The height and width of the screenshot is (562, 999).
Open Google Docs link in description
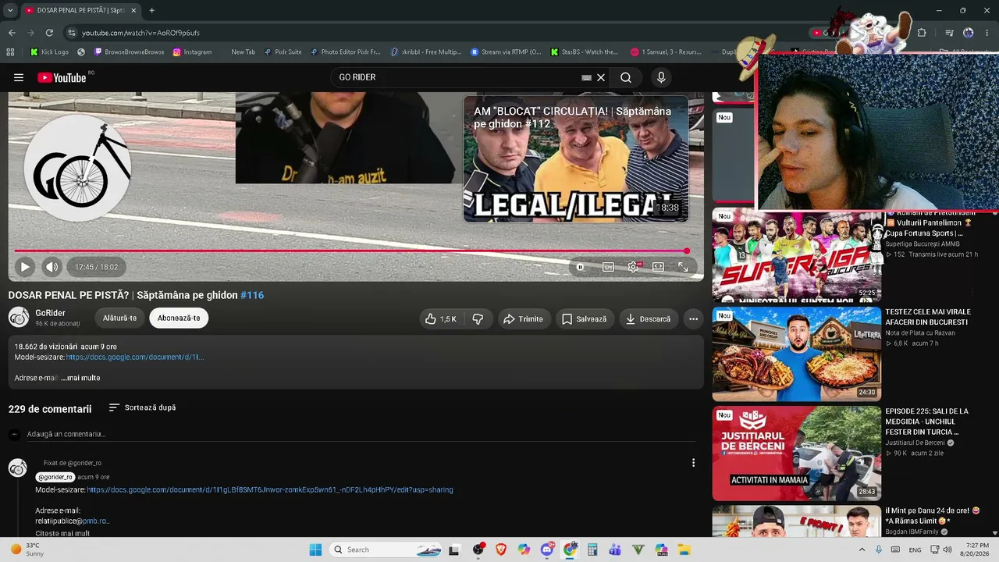[134, 357]
